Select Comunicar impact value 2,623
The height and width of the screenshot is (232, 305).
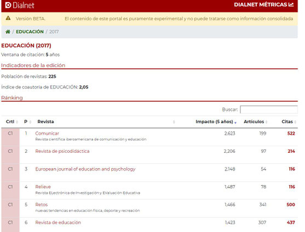pos(230,133)
